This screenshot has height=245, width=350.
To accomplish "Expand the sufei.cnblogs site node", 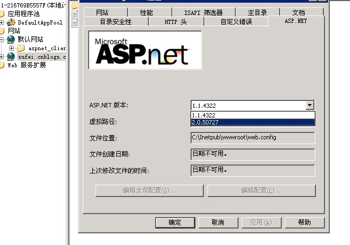I will 2,57.
